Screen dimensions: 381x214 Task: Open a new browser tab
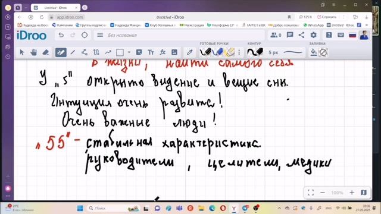click(85, 8)
